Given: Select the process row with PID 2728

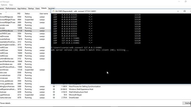Looking at the screenshot, I should (25, 75).
